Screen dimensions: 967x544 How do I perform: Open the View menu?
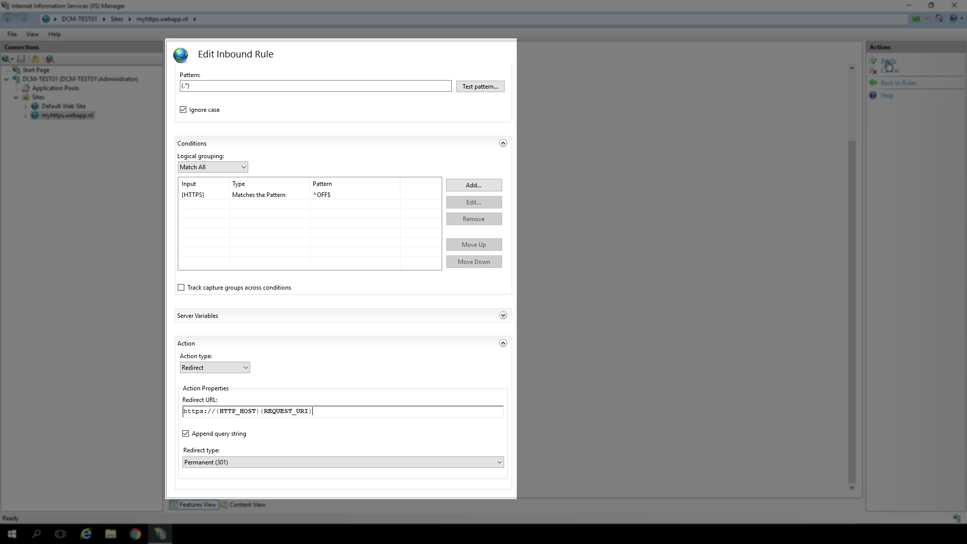32,34
